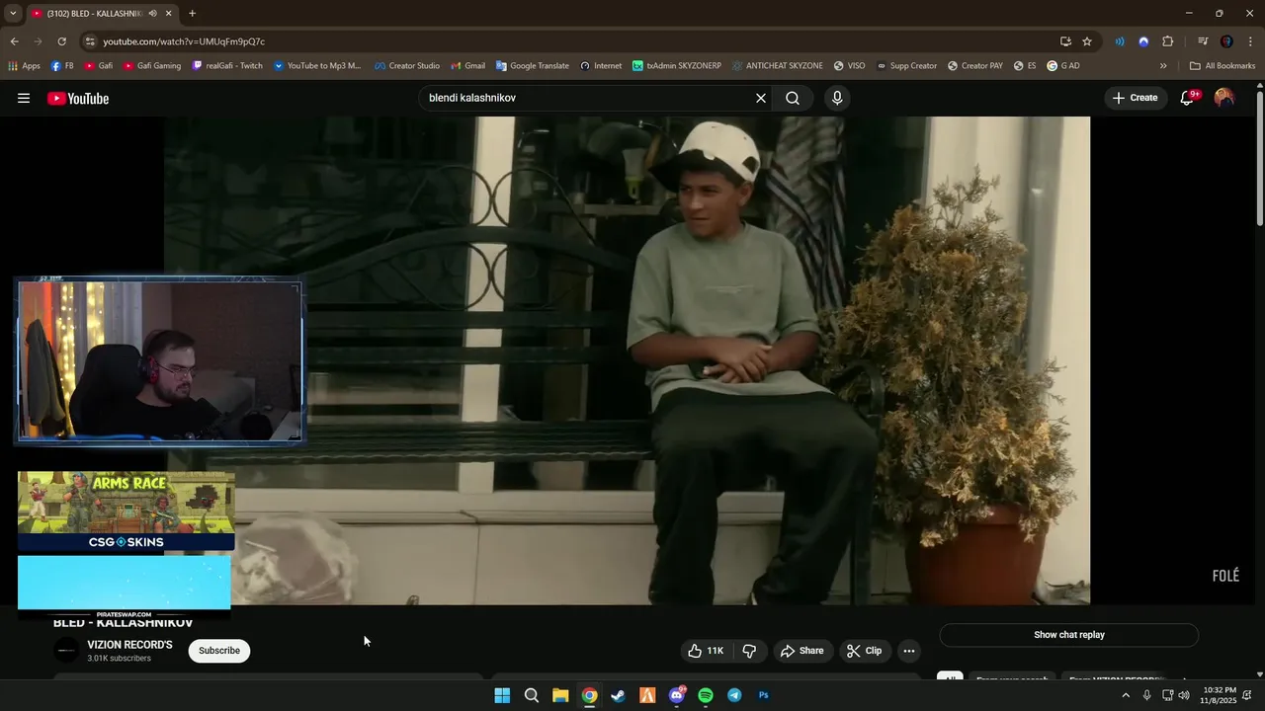The image size is (1265, 711).
Task: Open the All Bookmarks folder
Action: pyautogui.click(x=1223, y=66)
